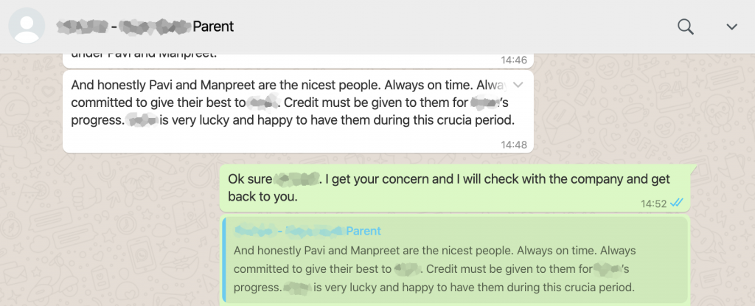Click the 14:46 message timestamp

point(513,58)
